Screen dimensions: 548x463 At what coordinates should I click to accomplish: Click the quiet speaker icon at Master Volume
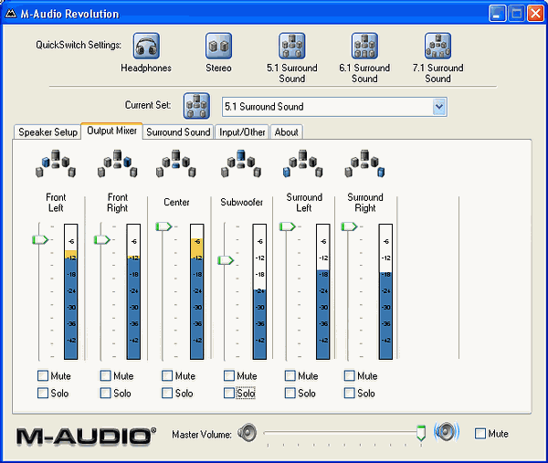pyautogui.click(x=248, y=433)
